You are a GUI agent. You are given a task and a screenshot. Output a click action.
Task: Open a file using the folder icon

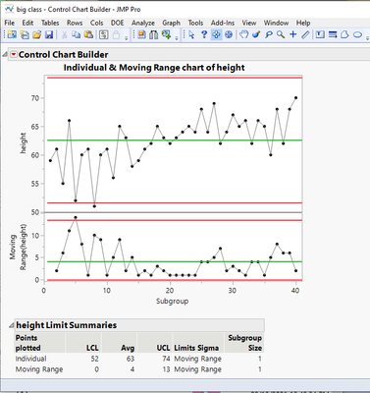click(37, 34)
